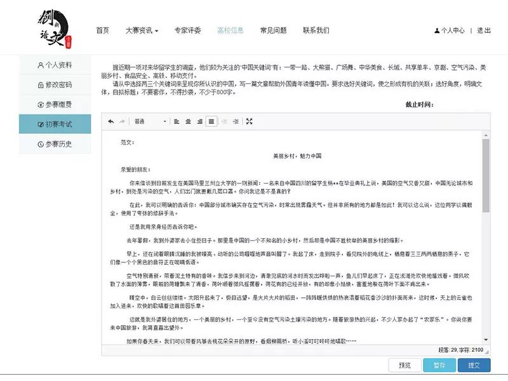Click the editor scrollbar up arrow
This screenshot has width=508, height=381.
(x=486, y=135)
